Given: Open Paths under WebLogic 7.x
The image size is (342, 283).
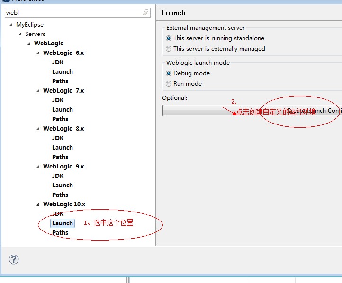Looking at the screenshot, I should click(x=60, y=119).
